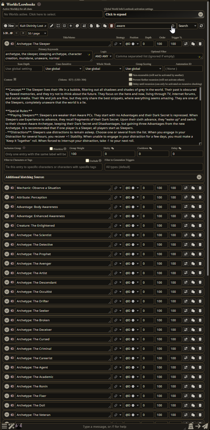The height and width of the screenshot is (430, 210).
Task: Click the Filter to Generation Triggers field
Action: 154,167
